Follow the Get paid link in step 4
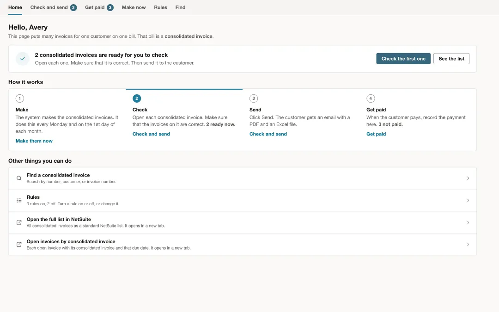Viewport: 499px width, 312px height. (x=376, y=134)
